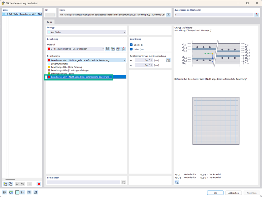Adjust the eo spinner arrows
The height and width of the screenshot is (197, 262).
click(x=150, y=60)
